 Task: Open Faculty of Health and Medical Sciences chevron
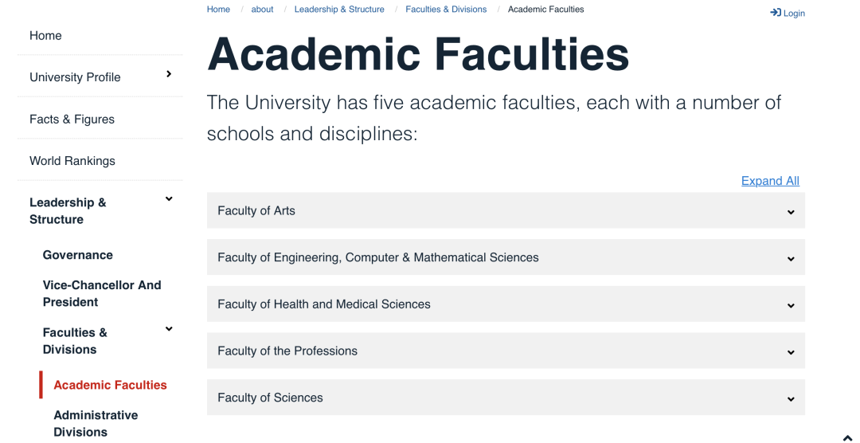pos(791,305)
